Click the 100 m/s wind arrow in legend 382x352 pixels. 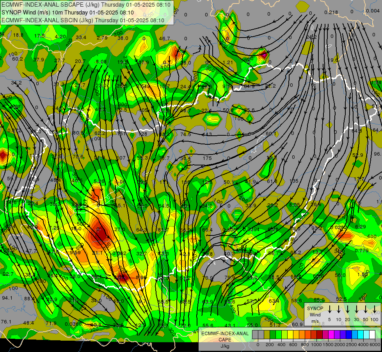tap(375, 309)
